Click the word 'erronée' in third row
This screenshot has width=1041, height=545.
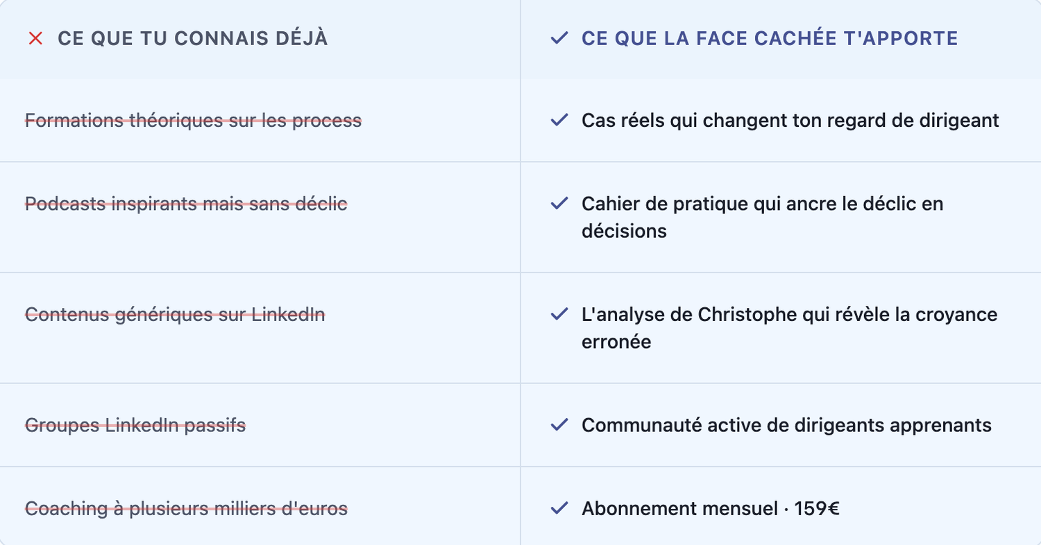[x=616, y=342]
